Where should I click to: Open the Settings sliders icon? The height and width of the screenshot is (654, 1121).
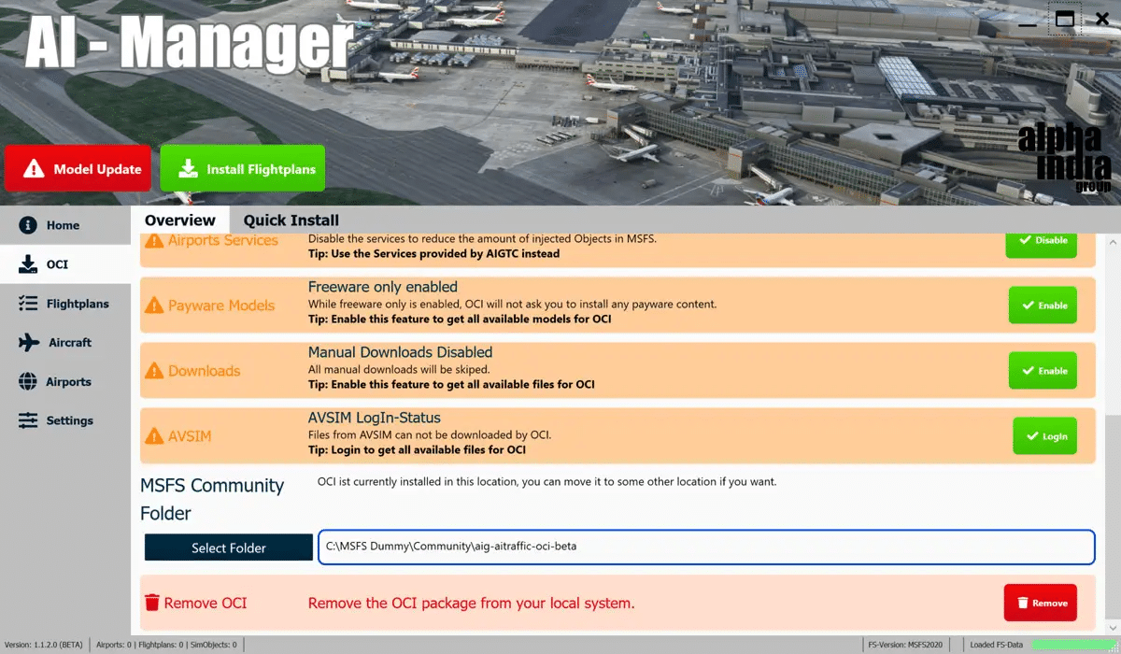[29, 420]
